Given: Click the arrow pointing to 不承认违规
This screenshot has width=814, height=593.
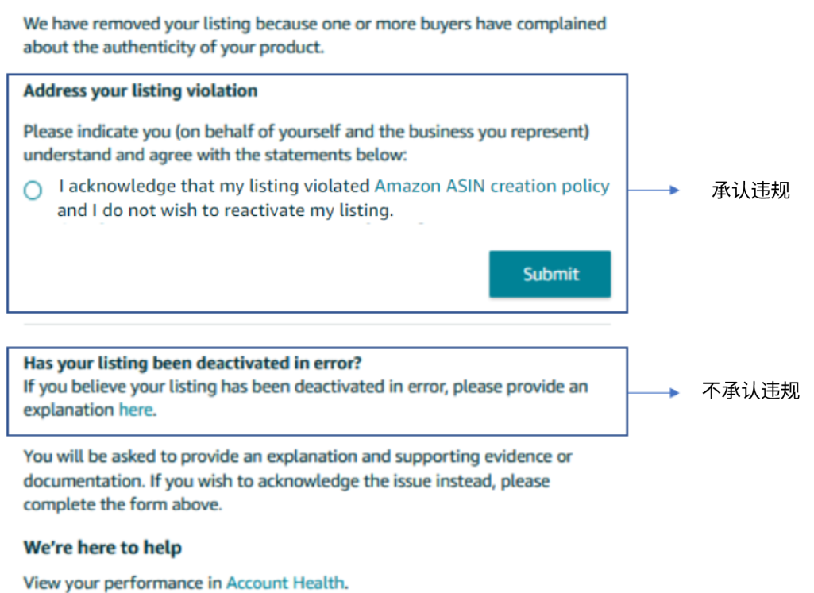Looking at the screenshot, I should tap(654, 392).
